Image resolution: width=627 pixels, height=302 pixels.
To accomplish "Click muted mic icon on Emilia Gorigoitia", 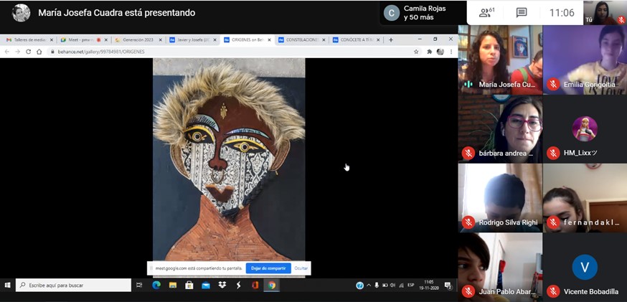I will pos(553,85).
